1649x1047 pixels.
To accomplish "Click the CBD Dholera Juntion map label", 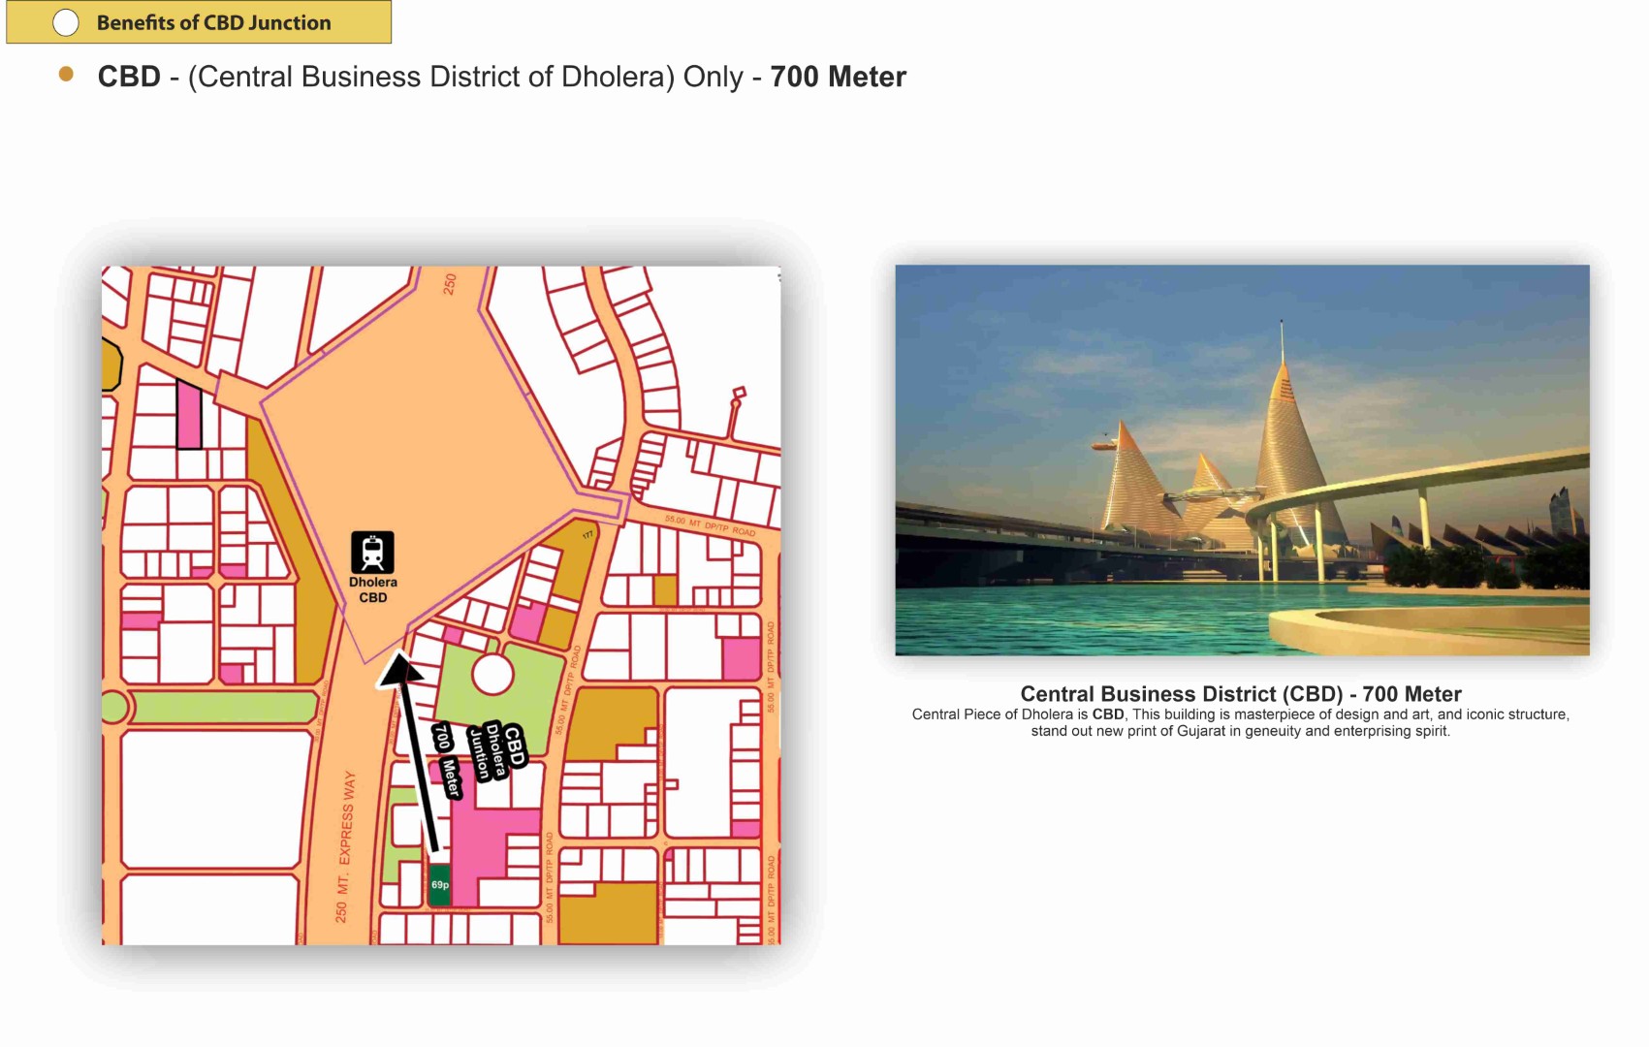I will pos(496,751).
